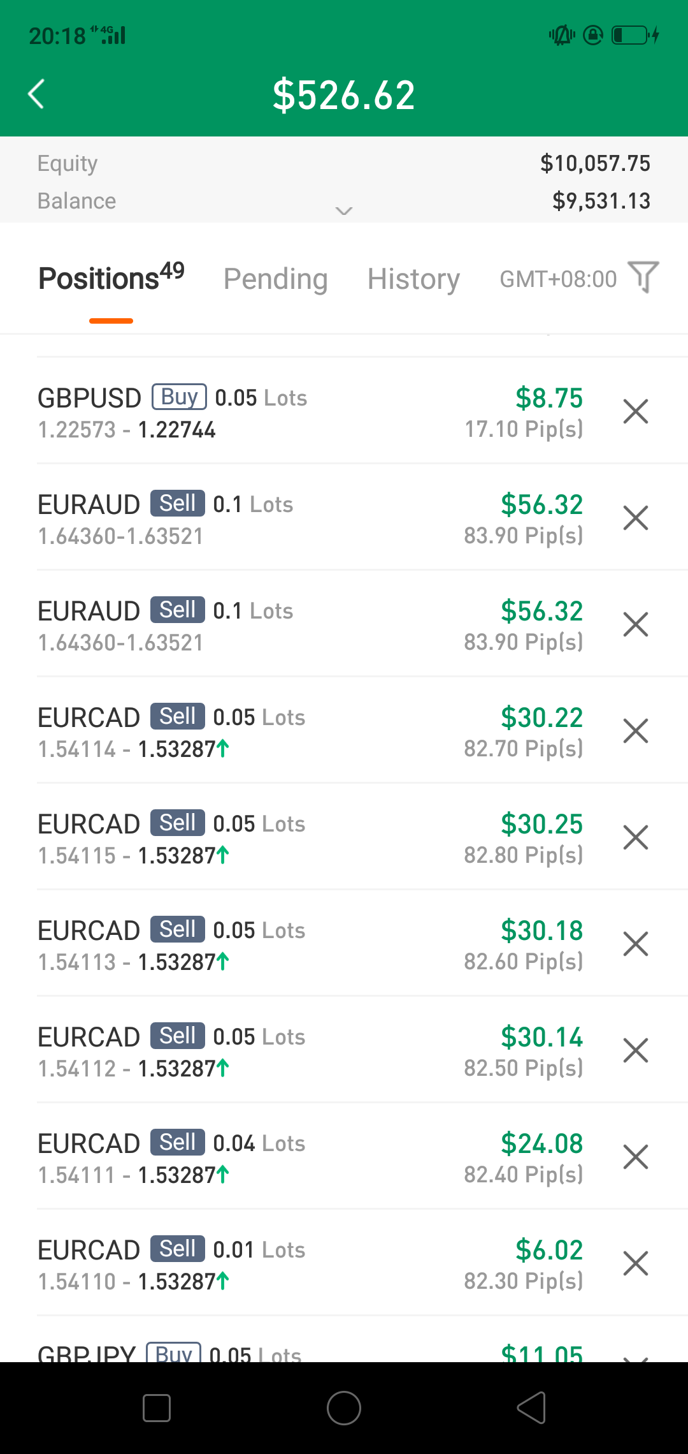
Task: Close the $6.02 EURCAD 0.01 Lots position
Action: (x=635, y=1263)
